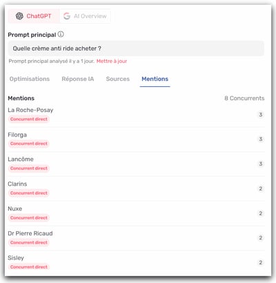Select the Mentions tab
The image size is (276, 283).
click(155, 79)
